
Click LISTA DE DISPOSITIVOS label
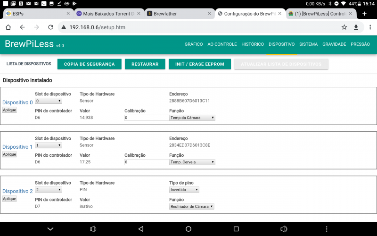[x=29, y=64]
